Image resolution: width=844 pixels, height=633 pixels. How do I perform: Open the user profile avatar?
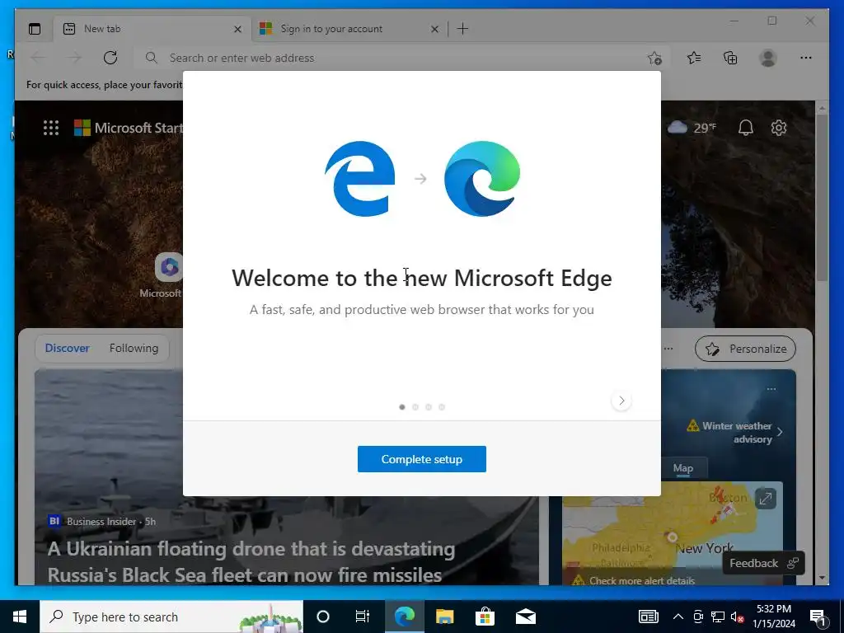(768, 58)
